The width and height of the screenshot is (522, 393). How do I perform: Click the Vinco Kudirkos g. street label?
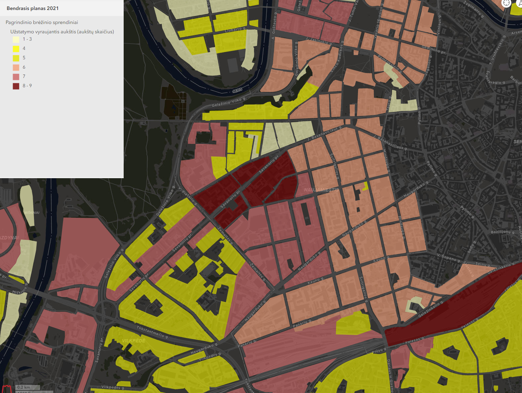(x=336, y=57)
